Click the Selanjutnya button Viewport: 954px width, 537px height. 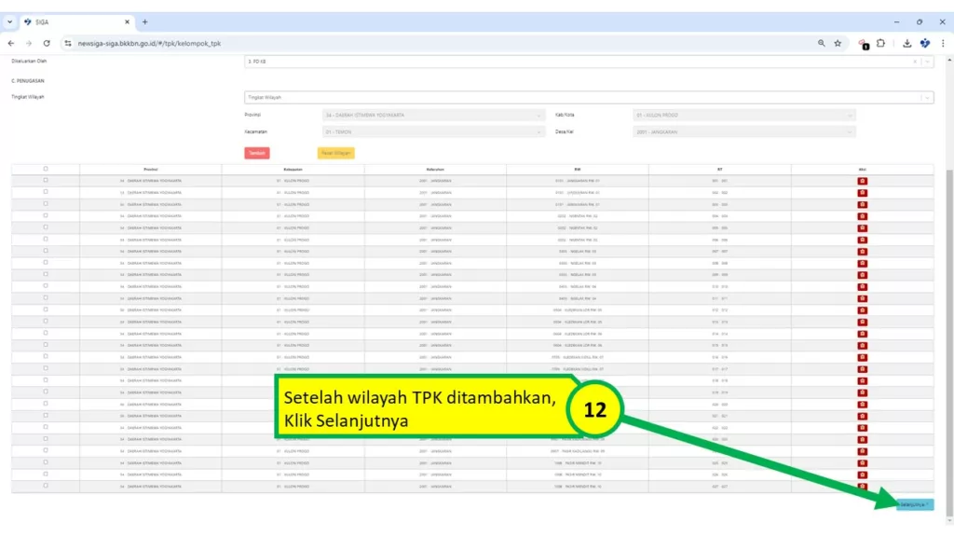[914, 504]
